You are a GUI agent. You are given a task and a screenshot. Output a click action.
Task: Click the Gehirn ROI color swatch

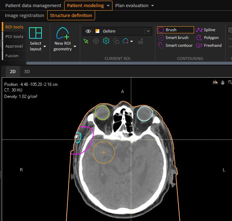coord(97,31)
